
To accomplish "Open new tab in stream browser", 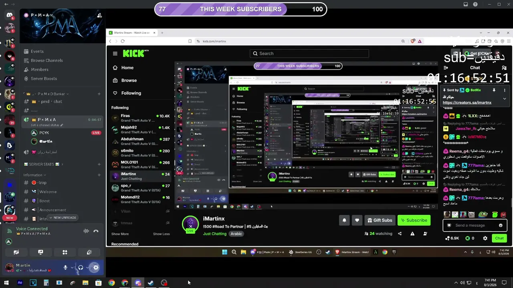I will pos(162,33).
